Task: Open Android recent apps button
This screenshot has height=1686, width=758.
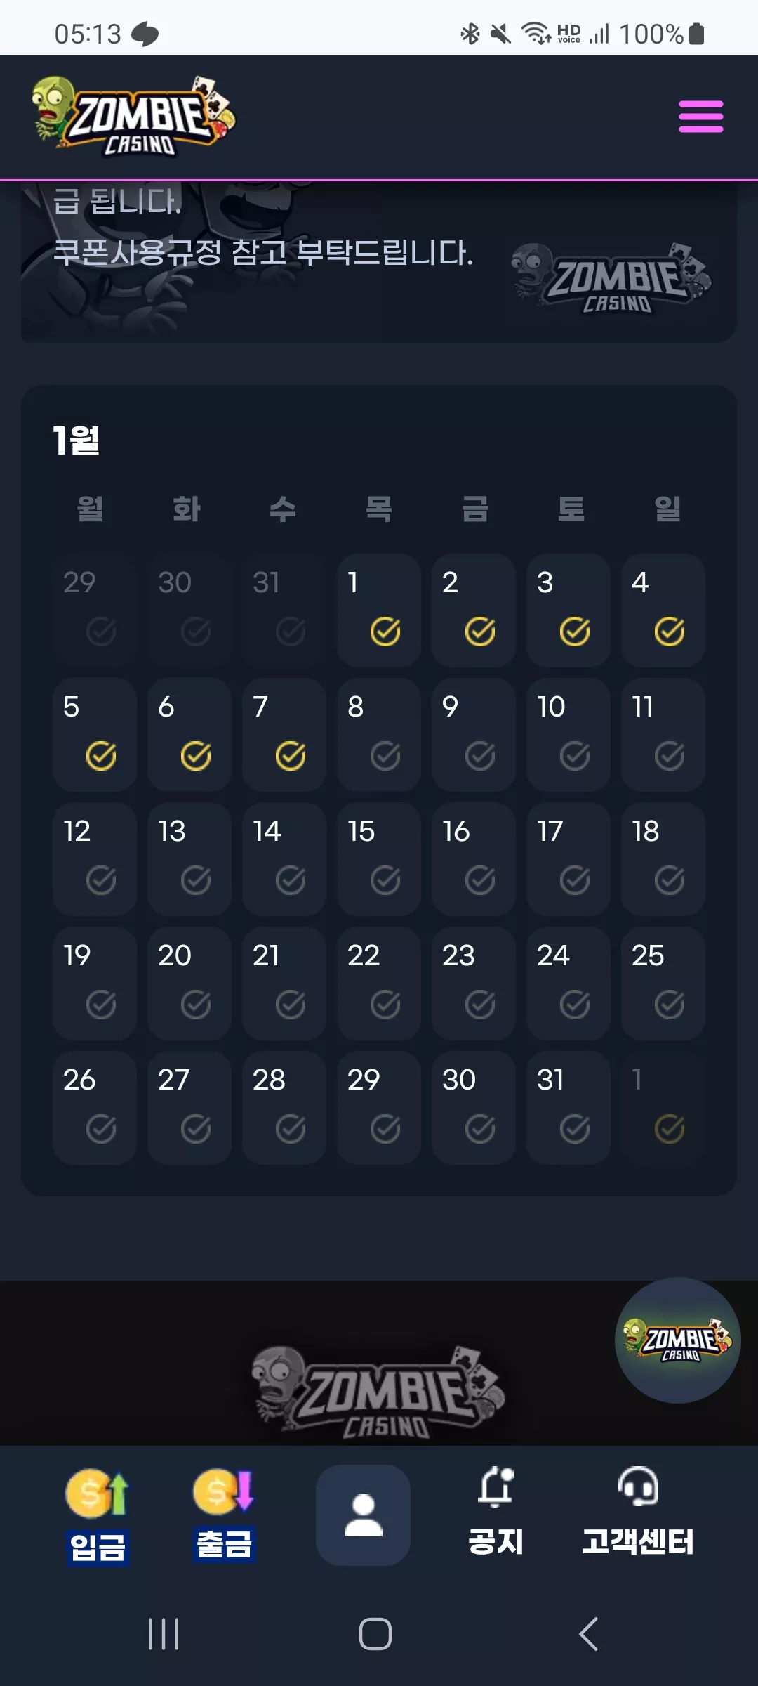Action: pyautogui.click(x=164, y=1634)
